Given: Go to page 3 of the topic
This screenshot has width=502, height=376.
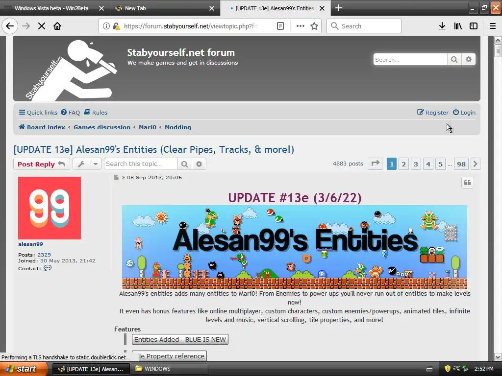Looking at the screenshot, I should [x=416, y=164].
